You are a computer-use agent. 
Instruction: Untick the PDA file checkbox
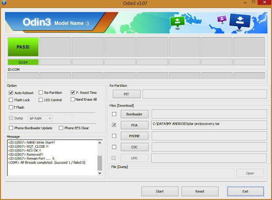click(114, 125)
